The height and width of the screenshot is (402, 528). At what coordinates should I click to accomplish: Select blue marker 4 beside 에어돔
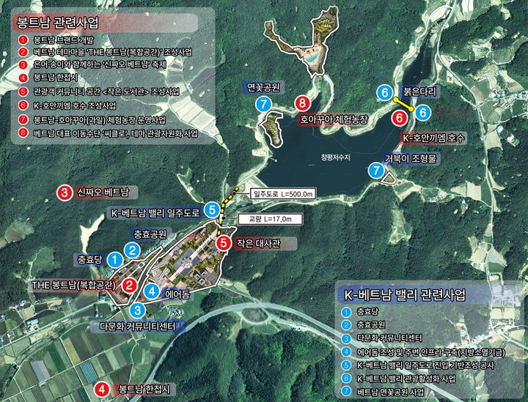pos(151,291)
